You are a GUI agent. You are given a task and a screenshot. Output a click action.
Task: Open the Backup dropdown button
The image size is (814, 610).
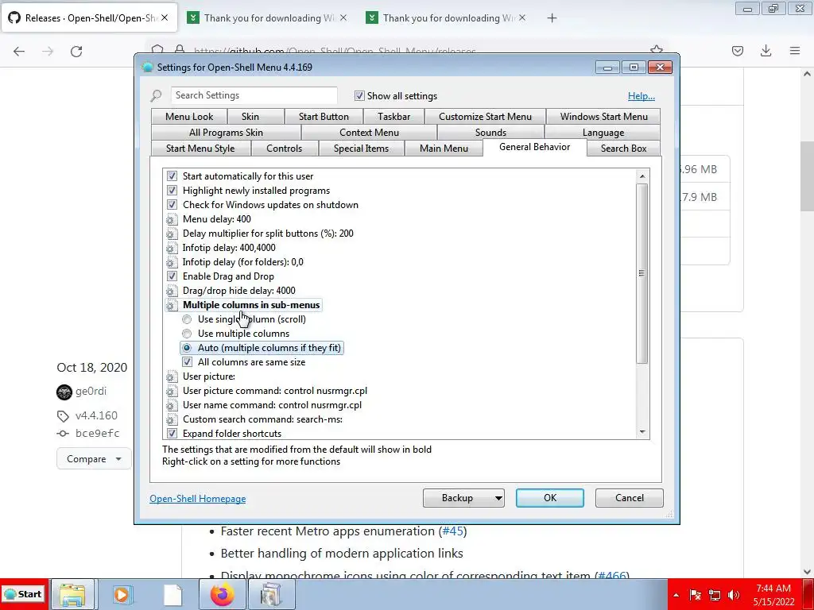tap(463, 498)
